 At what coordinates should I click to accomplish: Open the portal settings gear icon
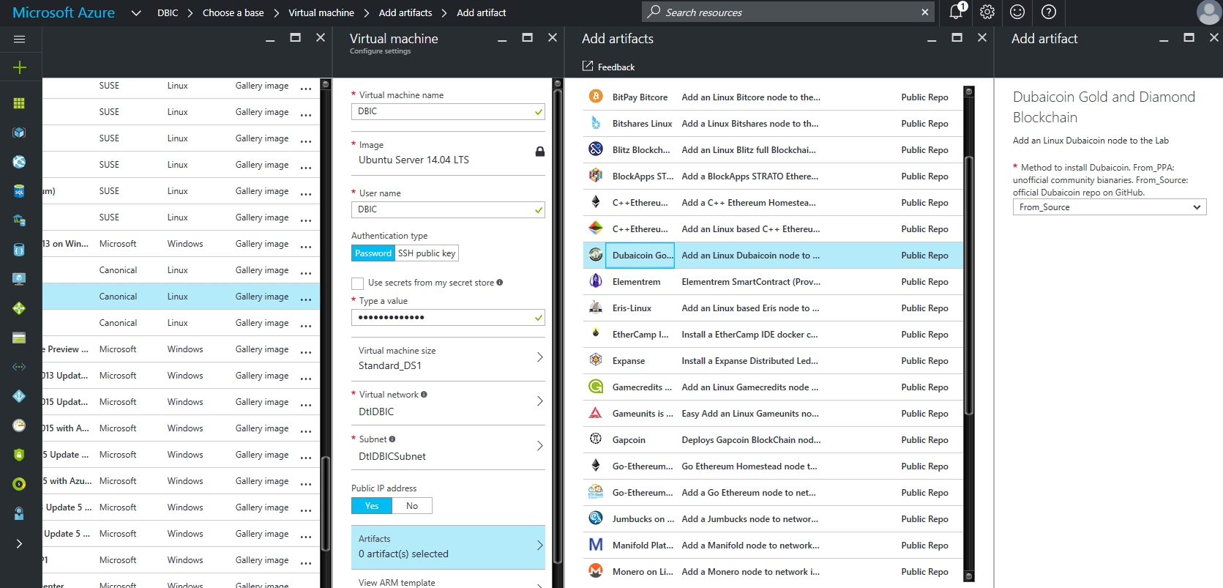pyautogui.click(x=987, y=12)
